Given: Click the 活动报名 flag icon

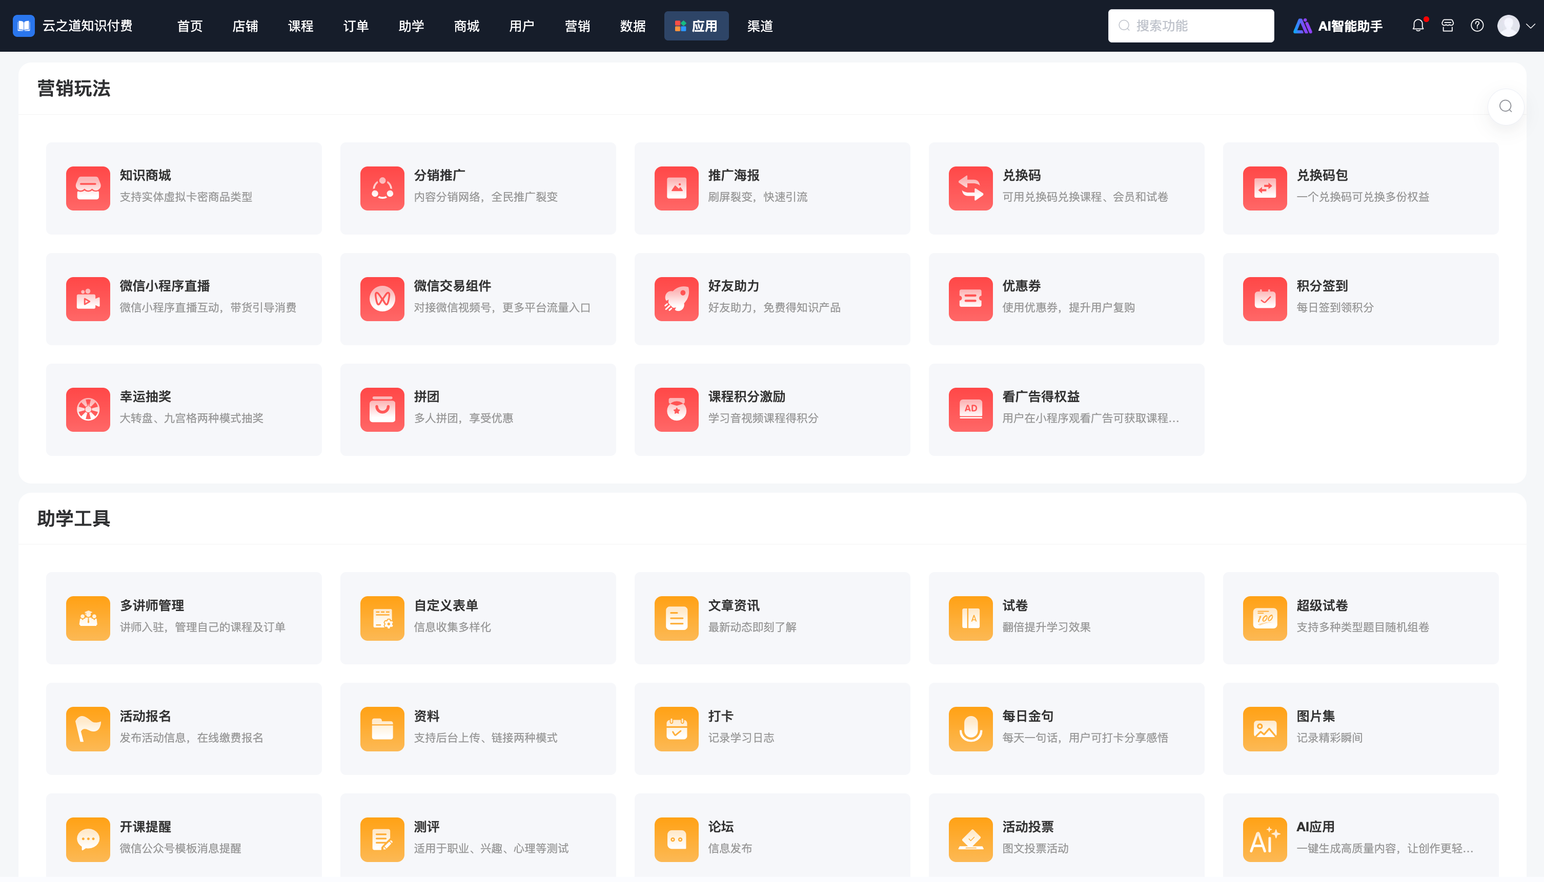Looking at the screenshot, I should tap(88, 729).
